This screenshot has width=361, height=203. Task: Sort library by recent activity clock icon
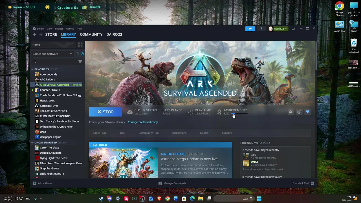pos(77,54)
